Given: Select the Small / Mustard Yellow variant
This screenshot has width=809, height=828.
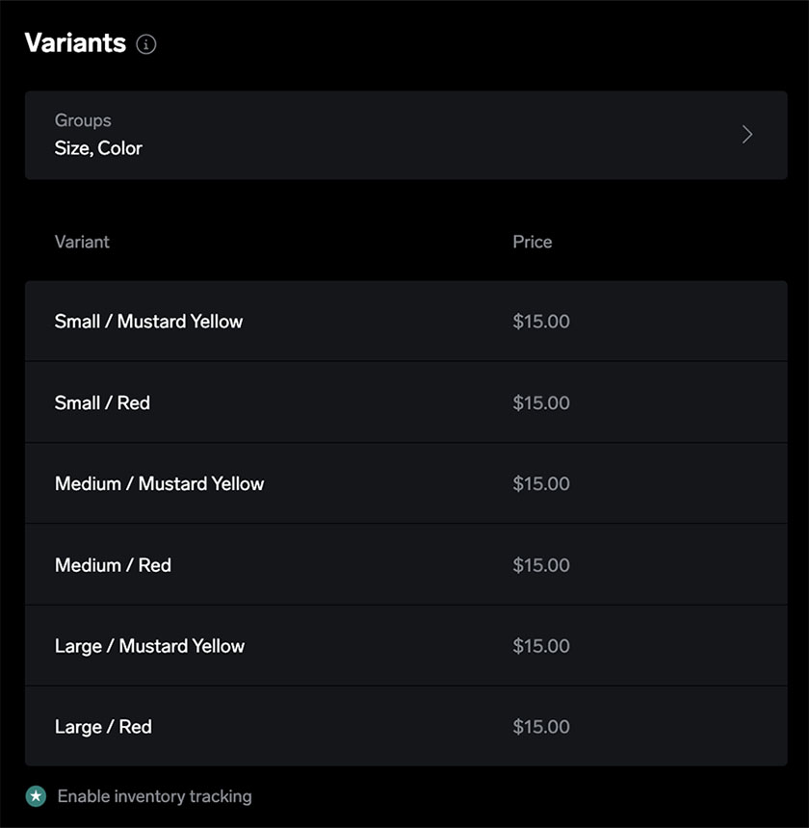Looking at the screenshot, I should coord(406,321).
